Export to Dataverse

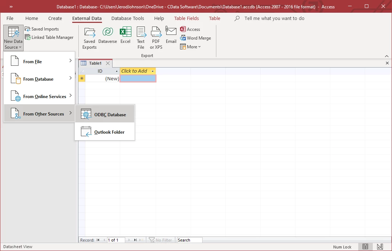(107, 35)
